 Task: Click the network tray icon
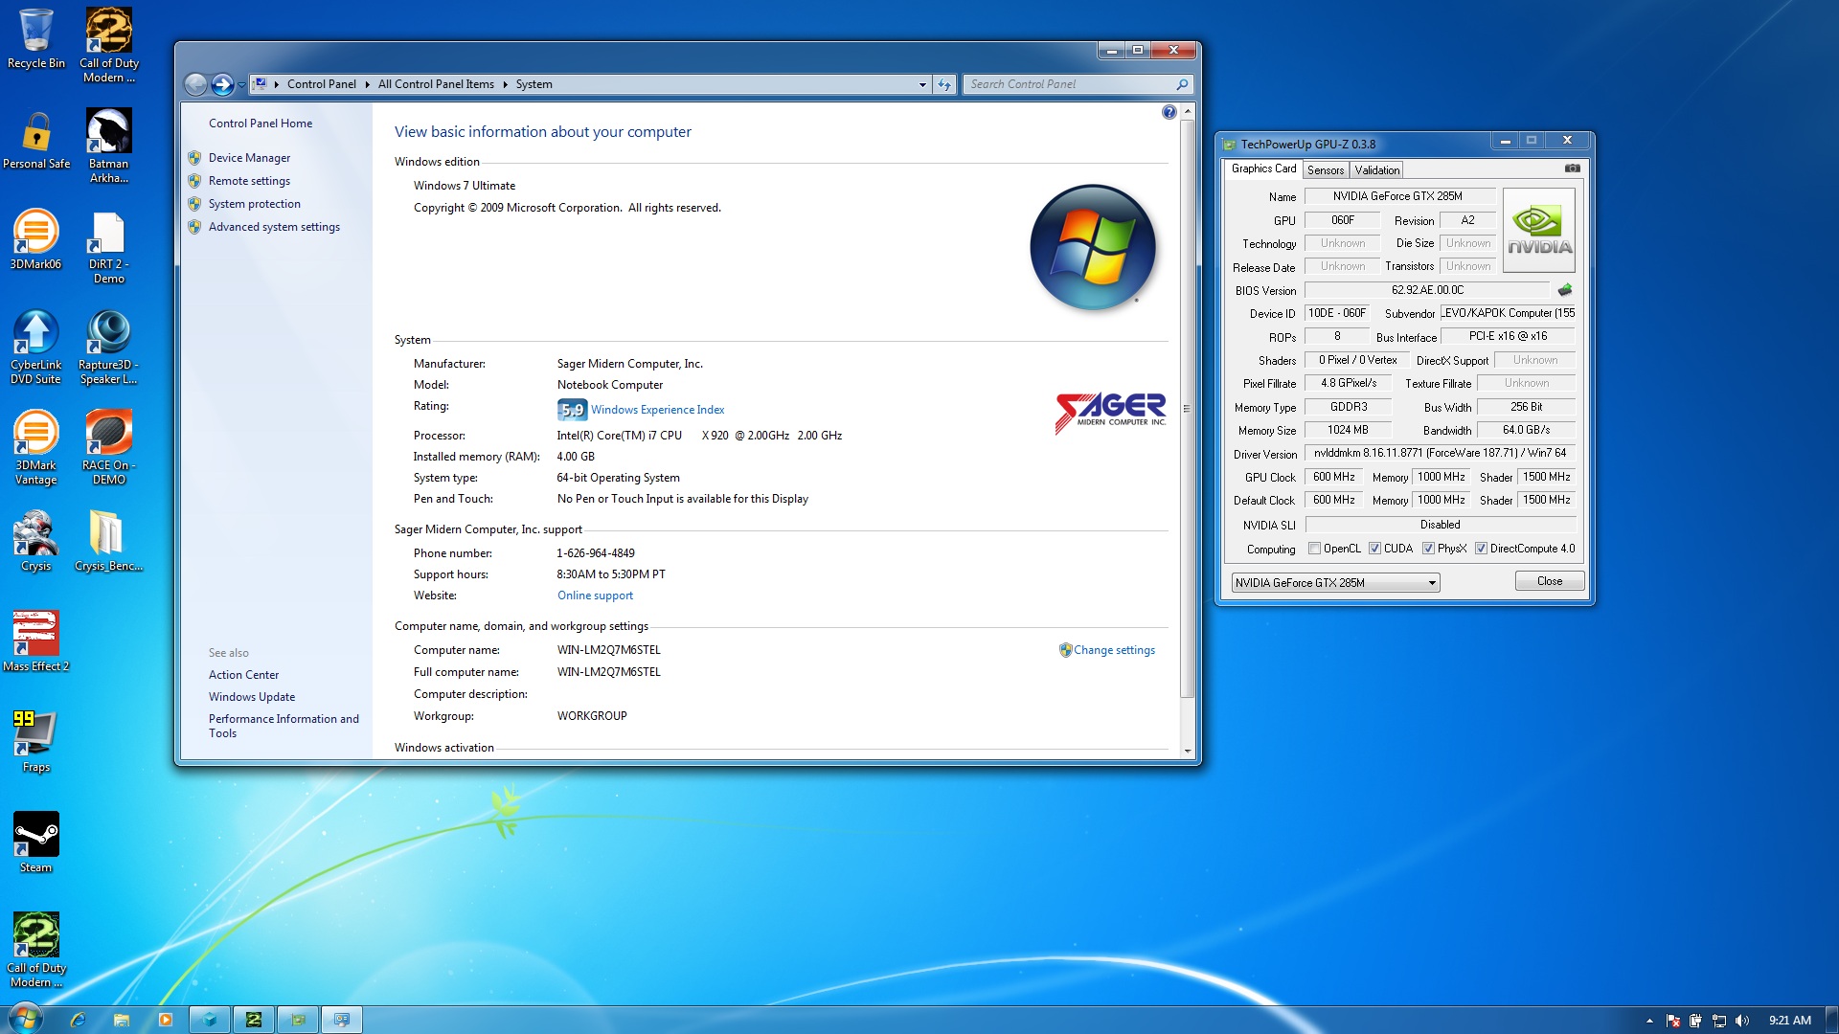pyautogui.click(x=1719, y=1021)
